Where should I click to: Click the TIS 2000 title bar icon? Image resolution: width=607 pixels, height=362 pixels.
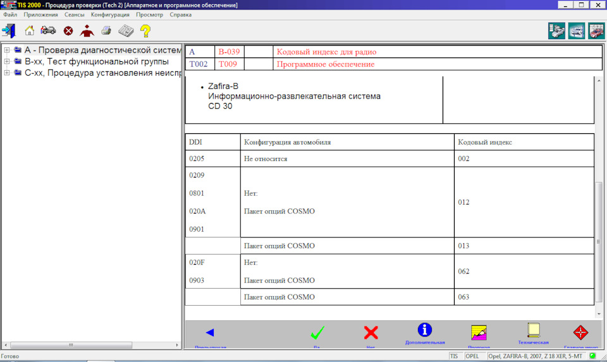[x=8, y=4]
